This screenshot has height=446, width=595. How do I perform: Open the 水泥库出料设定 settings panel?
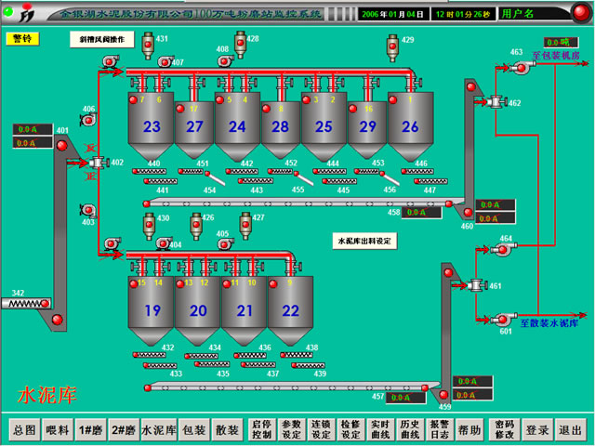[x=364, y=241]
